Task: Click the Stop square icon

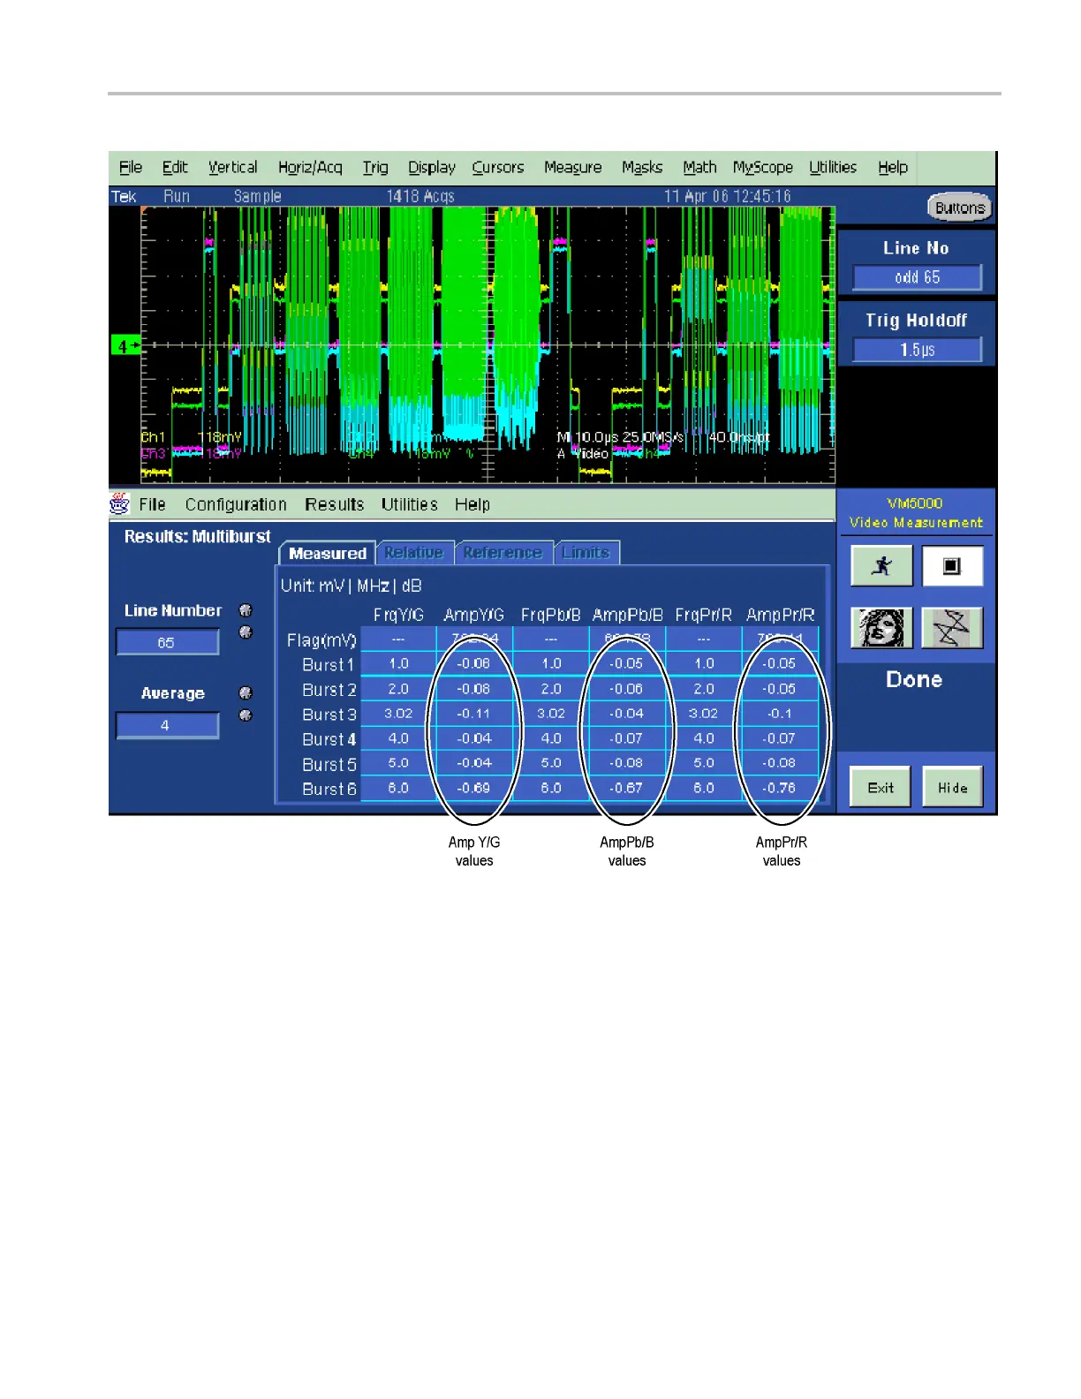Action: click(951, 565)
